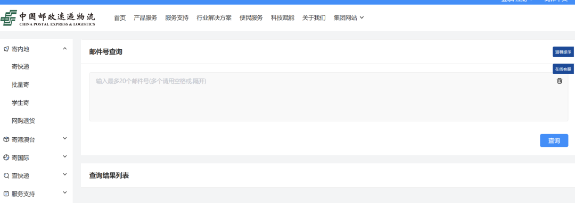This screenshot has width=575, height=203.
Task: Open 行业解决方案 menu item
Action: tap(214, 17)
